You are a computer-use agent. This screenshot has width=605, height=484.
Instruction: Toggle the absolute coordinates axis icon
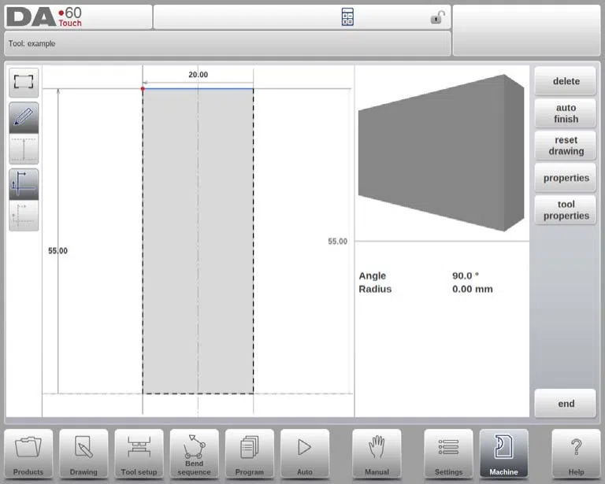tap(24, 184)
